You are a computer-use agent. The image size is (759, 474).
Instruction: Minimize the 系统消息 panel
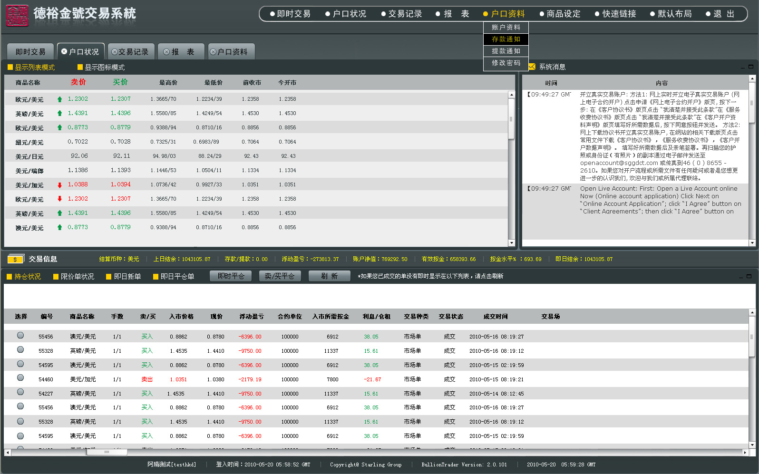pos(743,67)
